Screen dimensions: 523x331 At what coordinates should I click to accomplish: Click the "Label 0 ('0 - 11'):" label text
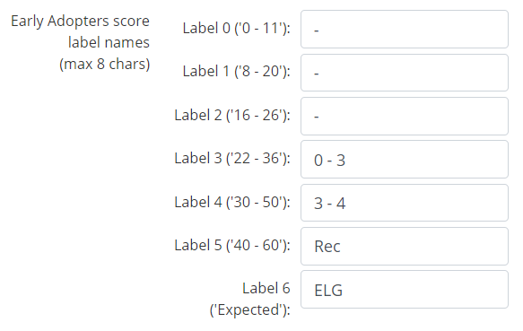tap(237, 29)
